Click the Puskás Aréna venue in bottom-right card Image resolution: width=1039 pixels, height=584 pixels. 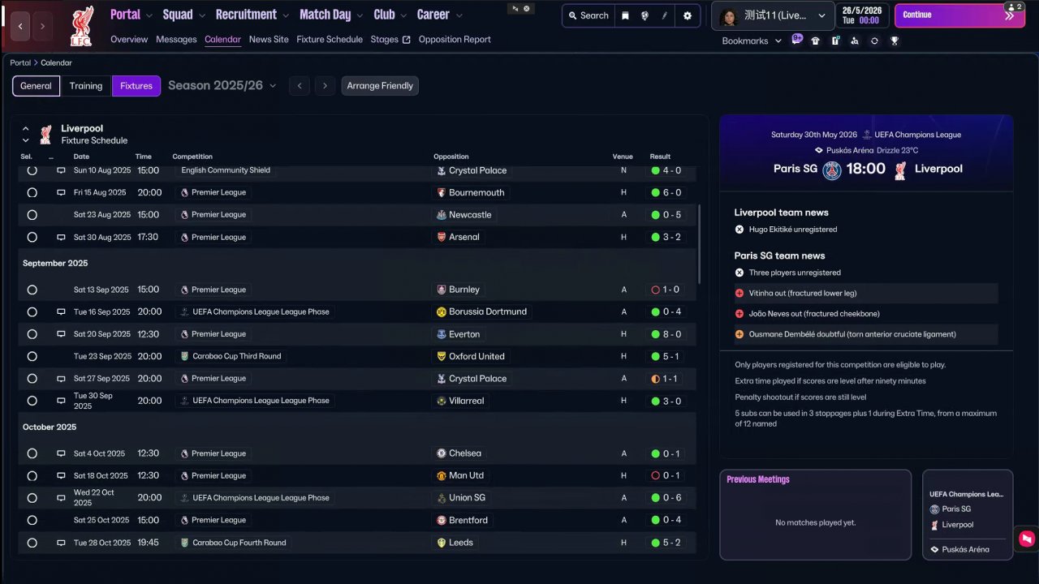965,550
